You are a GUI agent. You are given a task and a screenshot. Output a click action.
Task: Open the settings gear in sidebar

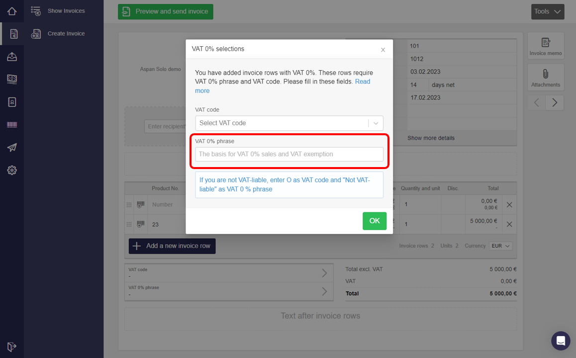tap(12, 171)
